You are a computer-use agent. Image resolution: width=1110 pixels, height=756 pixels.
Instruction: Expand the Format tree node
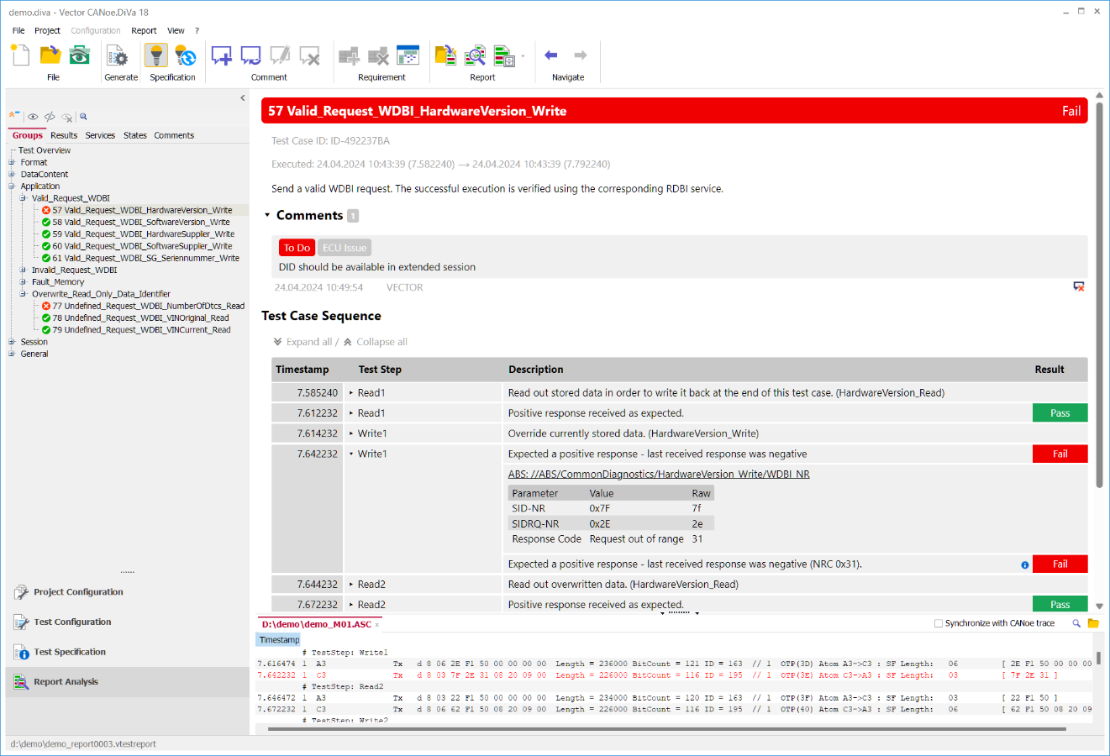tap(12, 162)
